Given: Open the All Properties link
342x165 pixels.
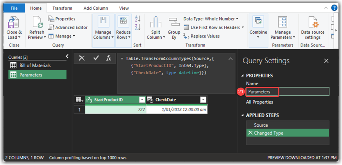Looking at the screenshot, I should [x=260, y=102].
